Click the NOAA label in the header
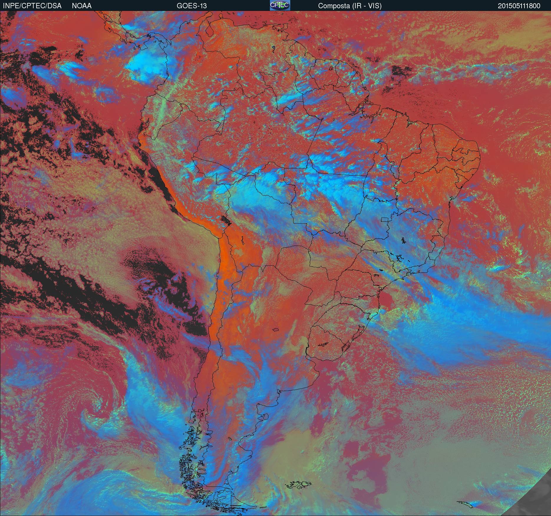The width and height of the screenshot is (551, 516). [x=82, y=6]
